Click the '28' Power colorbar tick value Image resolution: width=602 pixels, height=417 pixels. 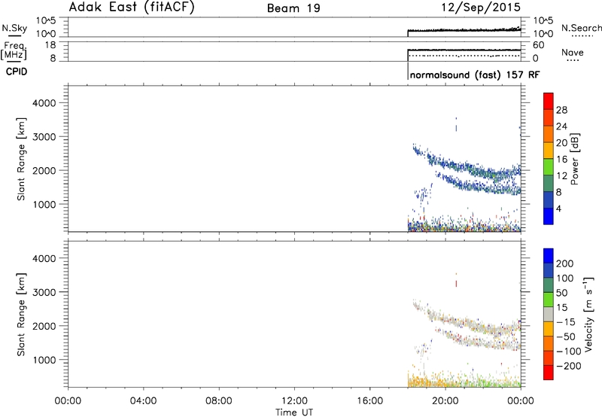[x=561, y=110]
